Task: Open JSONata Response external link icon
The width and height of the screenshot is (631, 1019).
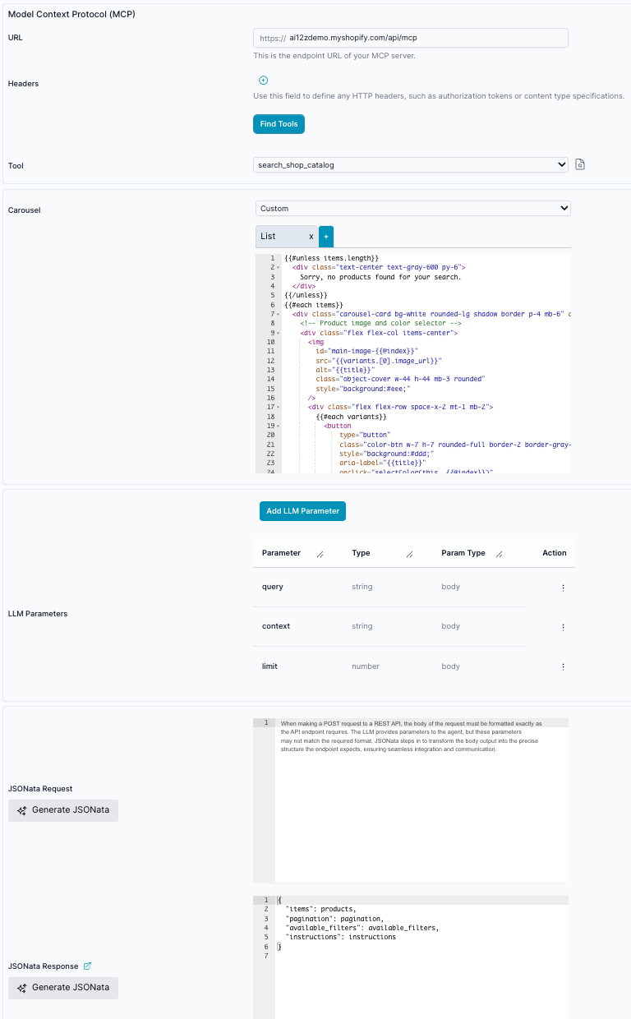Action: pos(88,966)
